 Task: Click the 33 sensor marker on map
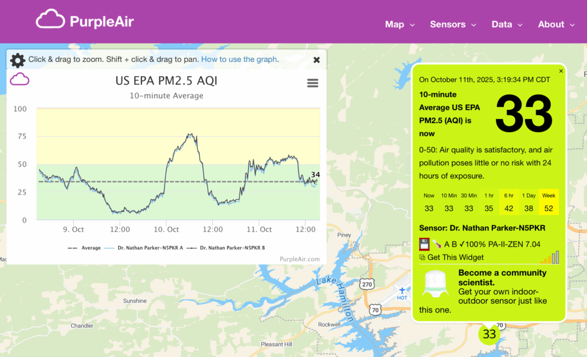click(489, 334)
